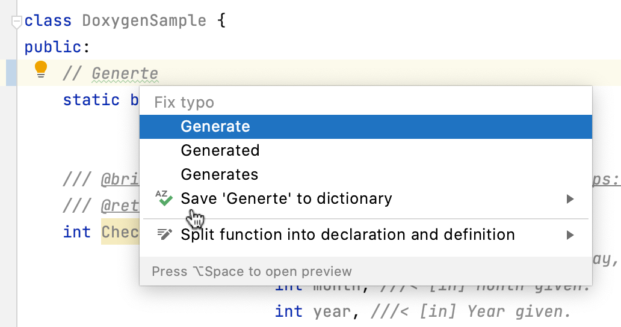Select Split function into declaration and definition
The image size is (621, 327).
click(x=347, y=234)
